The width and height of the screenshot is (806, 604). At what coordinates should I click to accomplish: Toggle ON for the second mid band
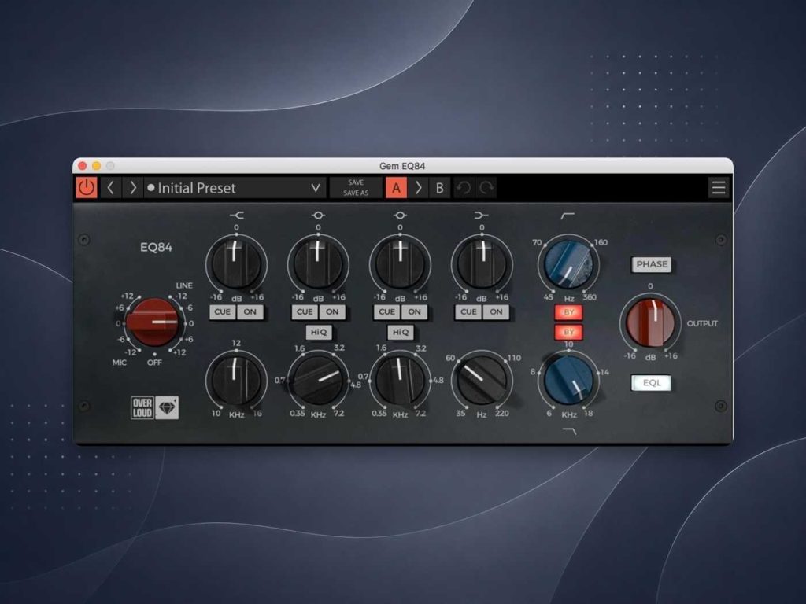[414, 311]
